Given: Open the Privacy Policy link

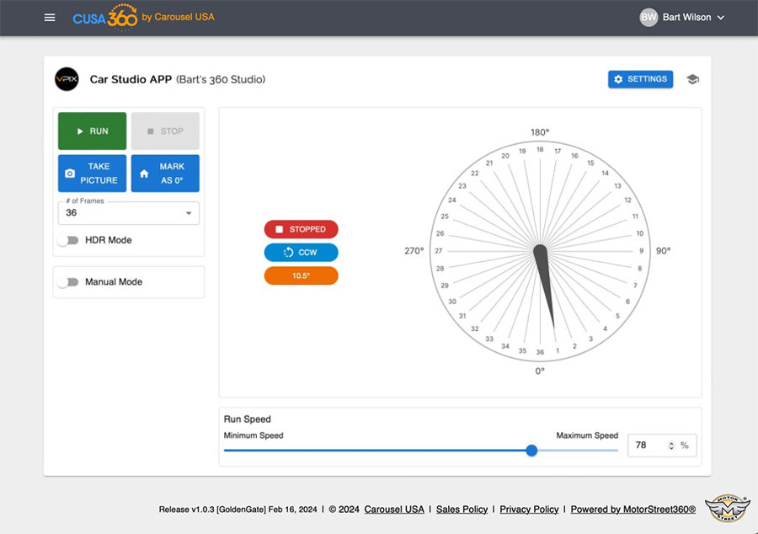Looking at the screenshot, I should [x=529, y=510].
